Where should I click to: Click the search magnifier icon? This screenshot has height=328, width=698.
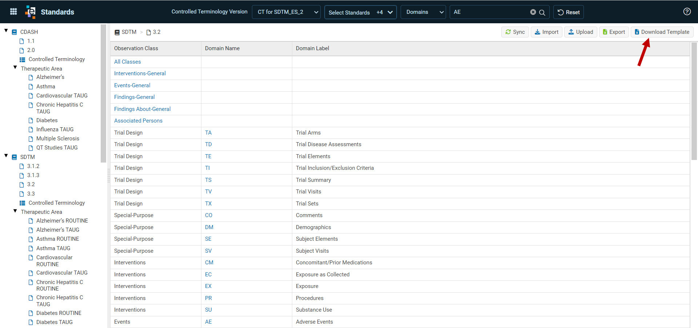point(542,12)
